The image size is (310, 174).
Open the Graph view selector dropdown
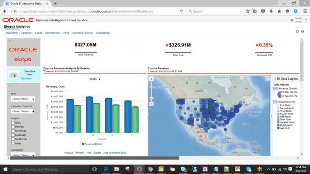[95, 79]
